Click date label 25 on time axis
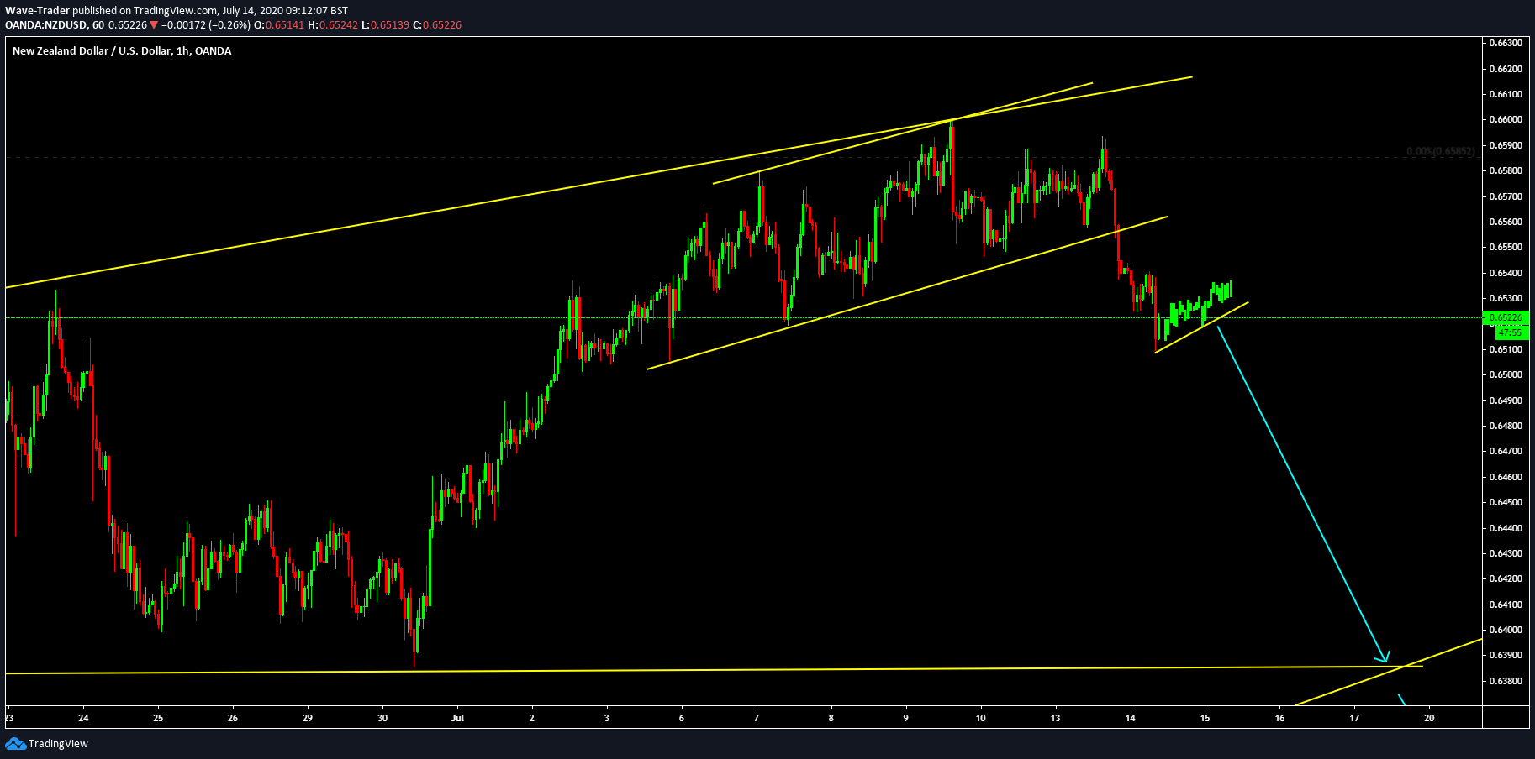1535x759 pixels. (x=158, y=718)
